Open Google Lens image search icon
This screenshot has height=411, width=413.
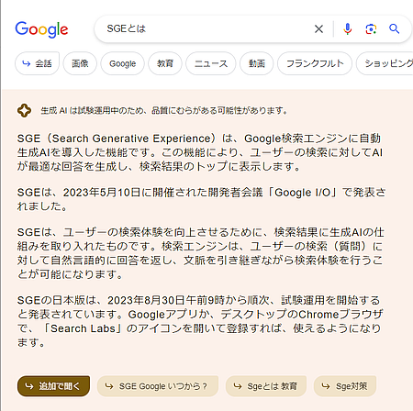tap(371, 29)
